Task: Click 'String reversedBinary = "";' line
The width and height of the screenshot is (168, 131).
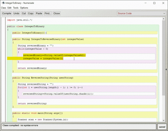Action: pyautogui.click(x=36, y=46)
